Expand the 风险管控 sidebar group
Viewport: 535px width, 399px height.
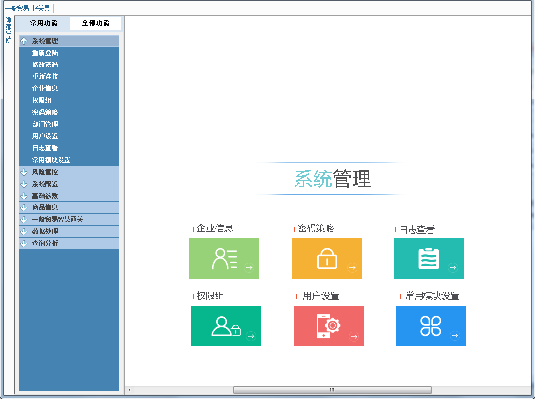(x=69, y=172)
